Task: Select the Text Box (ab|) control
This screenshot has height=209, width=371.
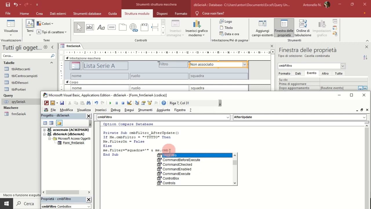Action: pos(90,27)
